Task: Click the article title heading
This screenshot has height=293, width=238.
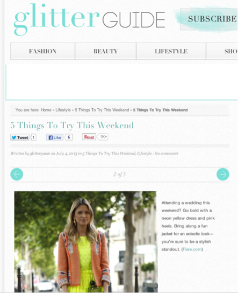Action: (x=72, y=125)
